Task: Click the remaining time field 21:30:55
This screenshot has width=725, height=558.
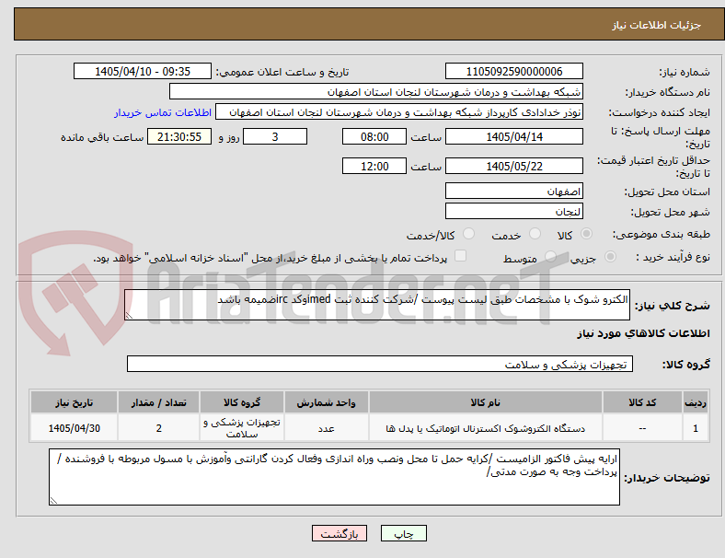Action: click(x=179, y=136)
